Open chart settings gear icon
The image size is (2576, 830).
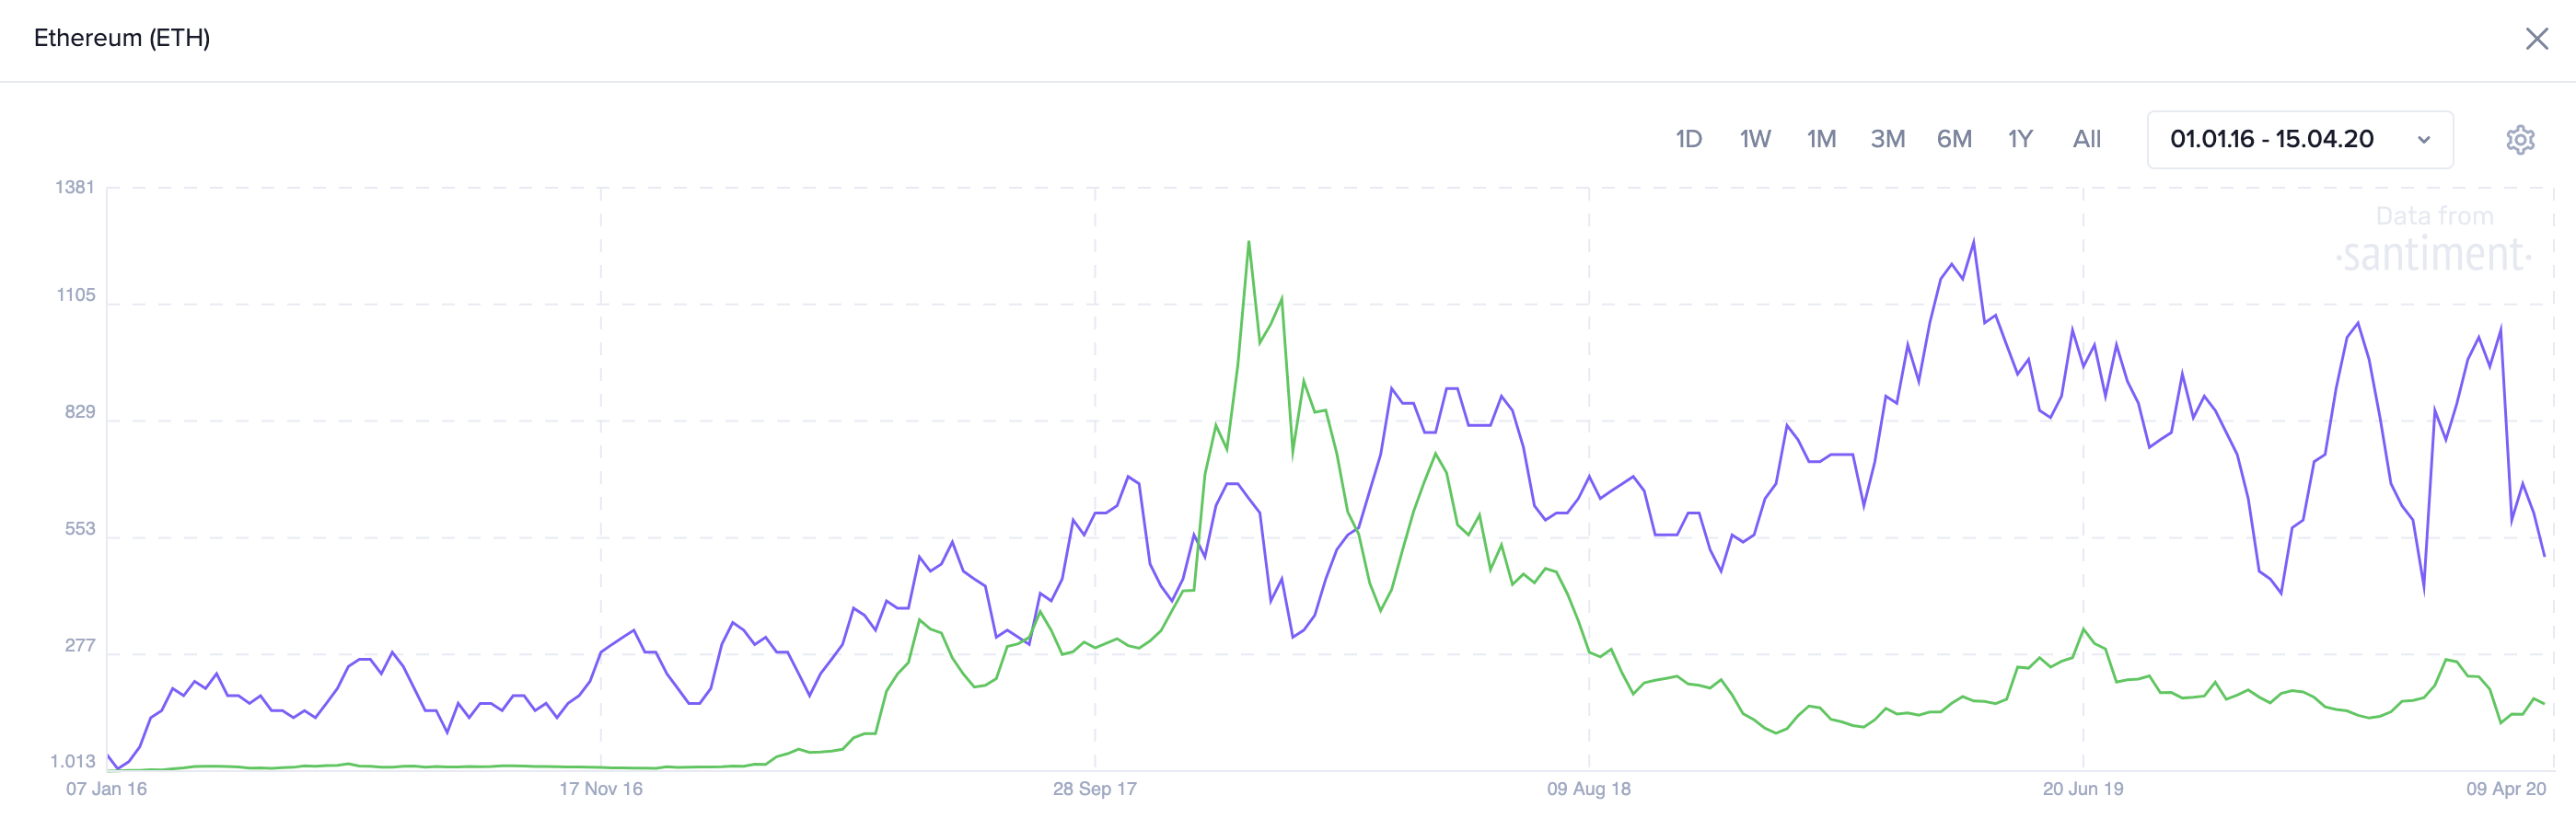[2519, 140]
